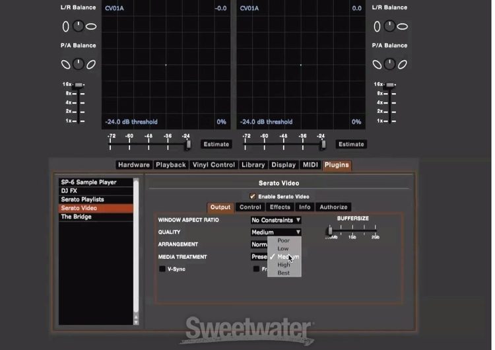Click the left deck threshold slider handle

pyautogui.click(x=188, y=143)
